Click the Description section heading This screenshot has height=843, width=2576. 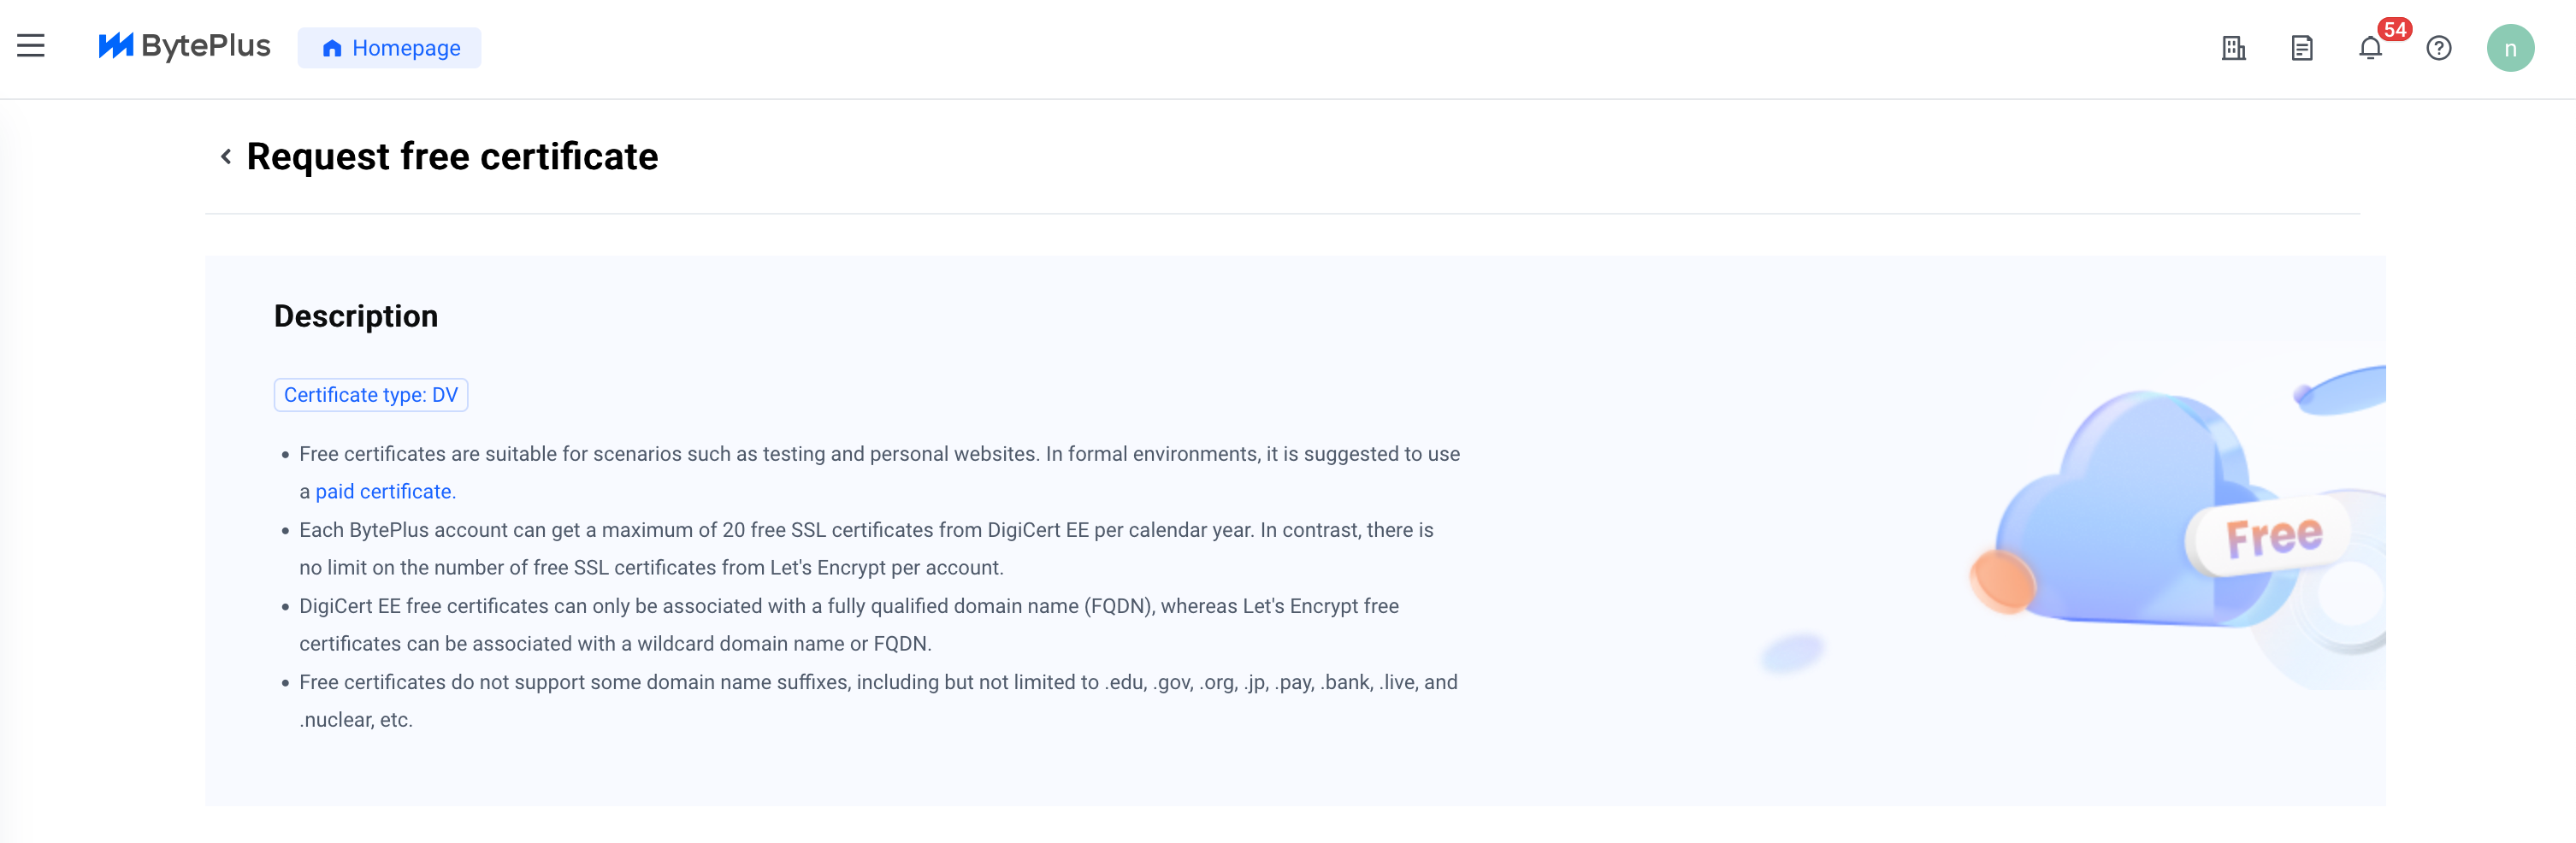click(x=356, y=316)
